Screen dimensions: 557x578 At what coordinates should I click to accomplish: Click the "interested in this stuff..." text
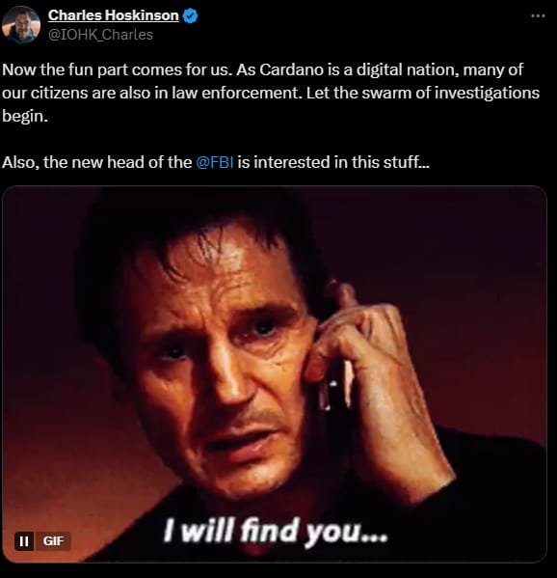pos(333,162)
